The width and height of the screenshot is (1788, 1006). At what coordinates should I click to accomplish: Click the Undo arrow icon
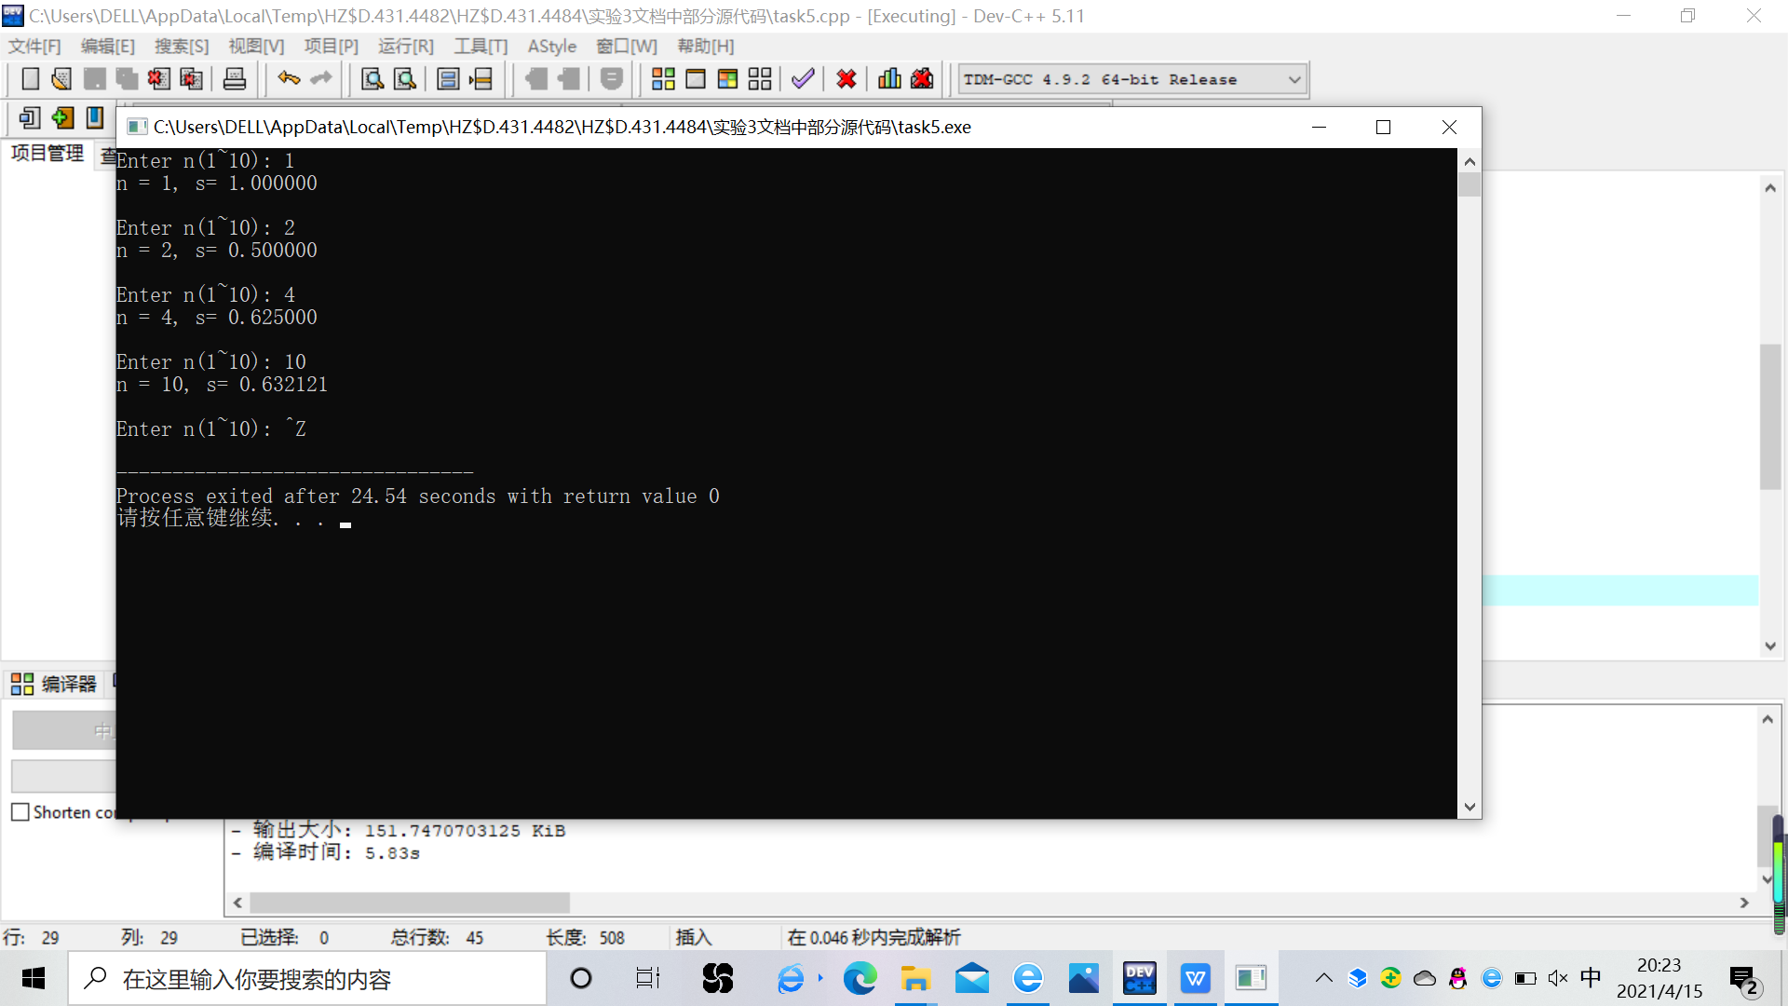point(289,79)
